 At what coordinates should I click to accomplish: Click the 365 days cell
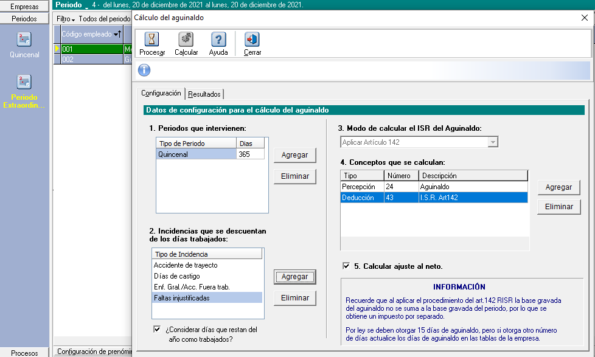250,154
